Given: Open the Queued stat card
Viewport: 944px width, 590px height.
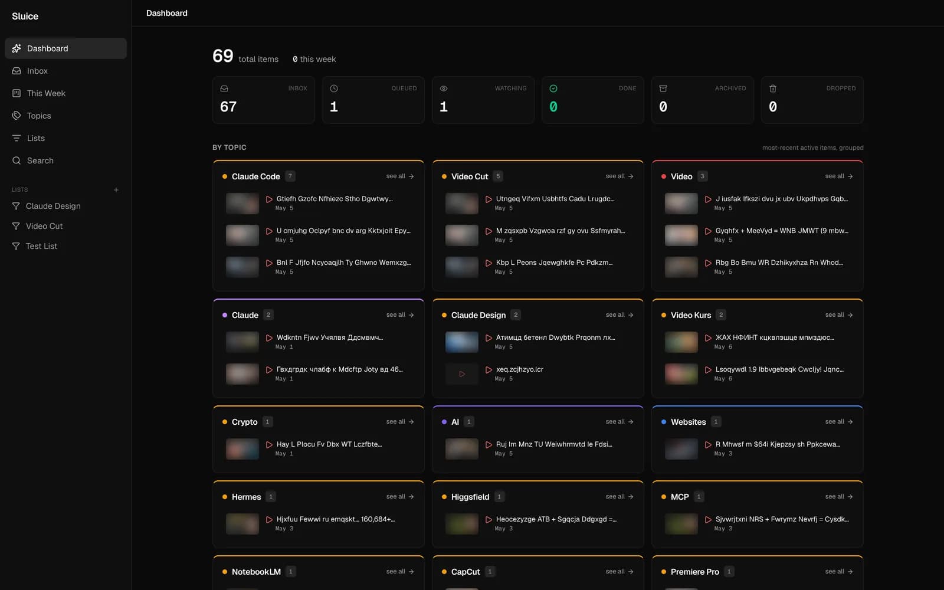Looking at the screenshot, I should pyautogui.click(x=373, y=100).
